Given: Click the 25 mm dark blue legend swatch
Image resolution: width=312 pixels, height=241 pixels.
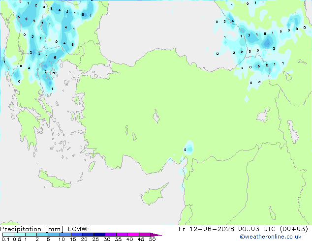Looking at the screenshot, I should (x=99, y=235).
